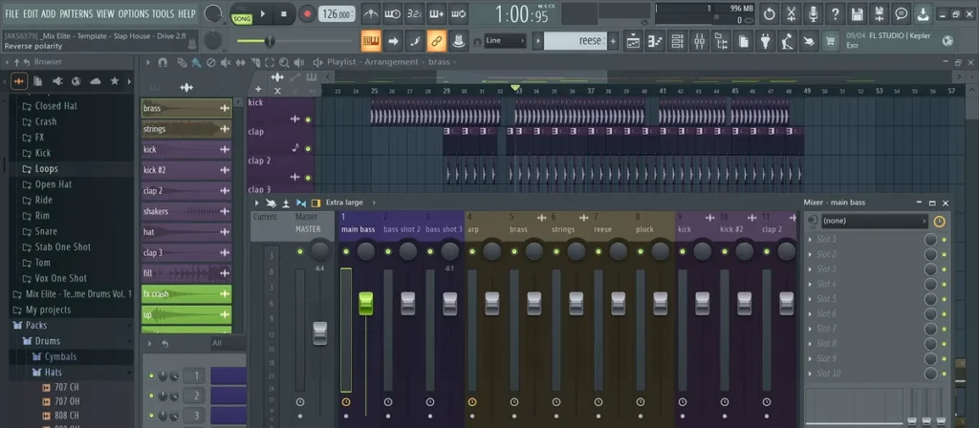Open mixer layout Extra large dropdown
This screenshot has width=979, height=428.
348,203
